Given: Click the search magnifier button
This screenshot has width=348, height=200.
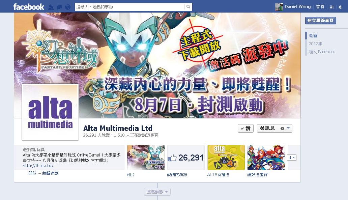Looking at the screenshot, I should (x=188, y=7).
